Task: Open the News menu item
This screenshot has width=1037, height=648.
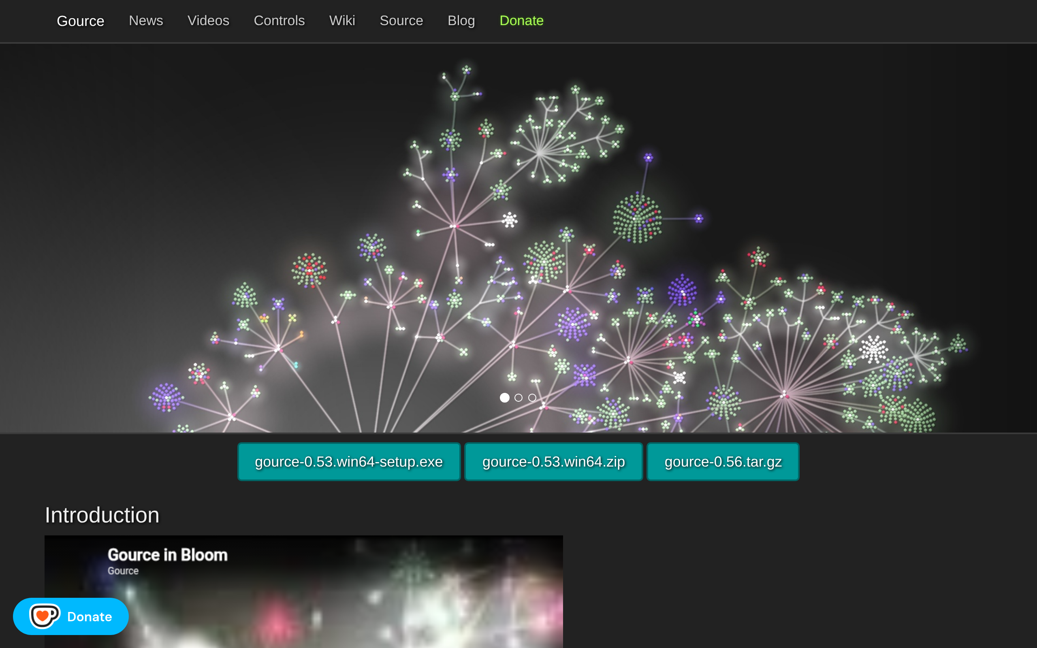Action: 146,21
